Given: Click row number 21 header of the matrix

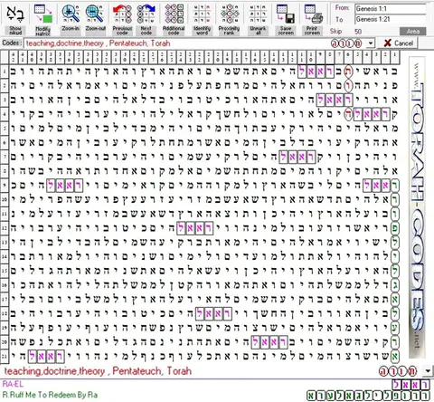Looking at the screenshot, I should (5, 357).
